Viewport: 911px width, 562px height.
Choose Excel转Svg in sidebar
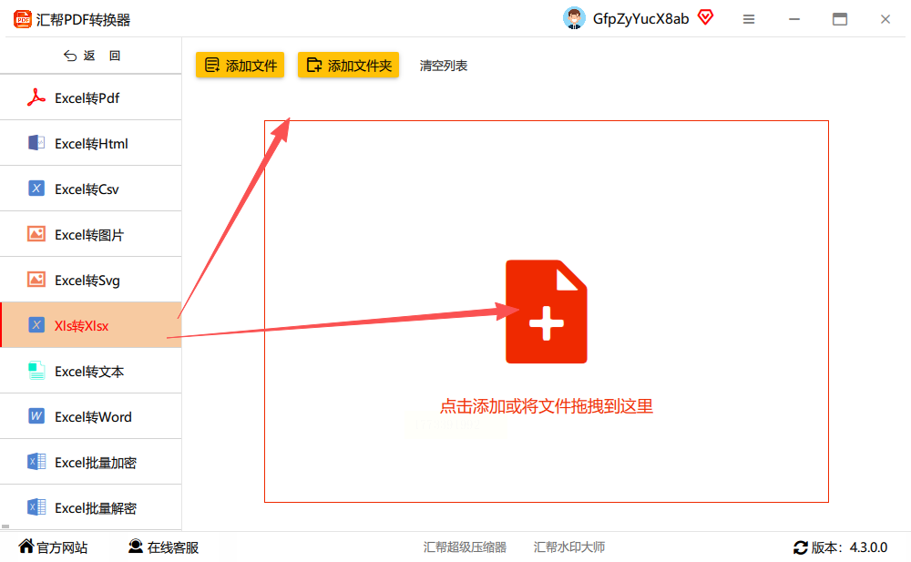point(90,280)
